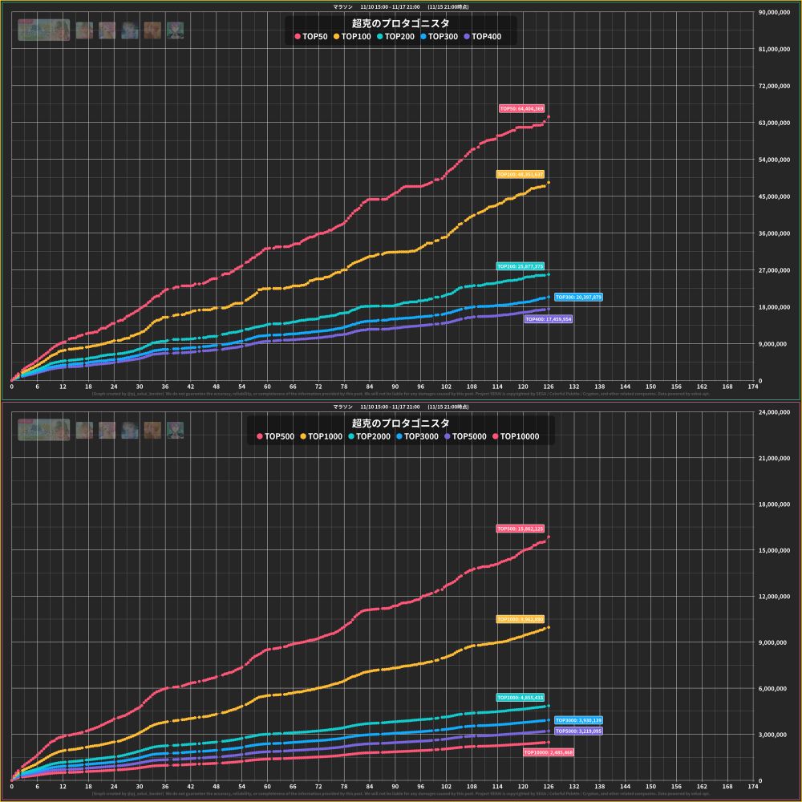802x802 pixels.
Task: Select second character thumbnail in lower chart
Action: [107, 430]
